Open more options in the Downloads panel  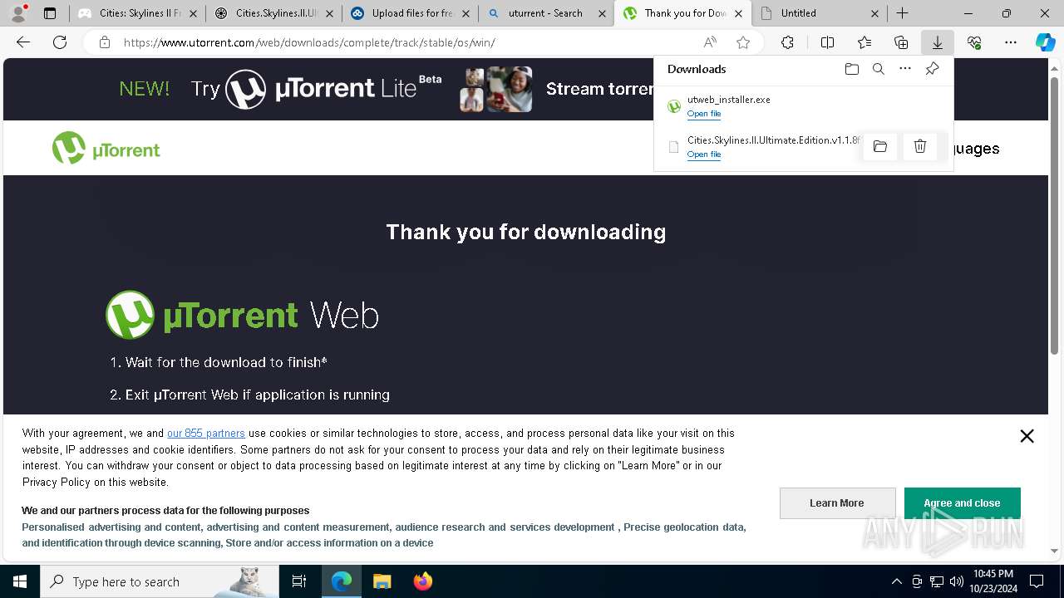(x=905, y=69)
